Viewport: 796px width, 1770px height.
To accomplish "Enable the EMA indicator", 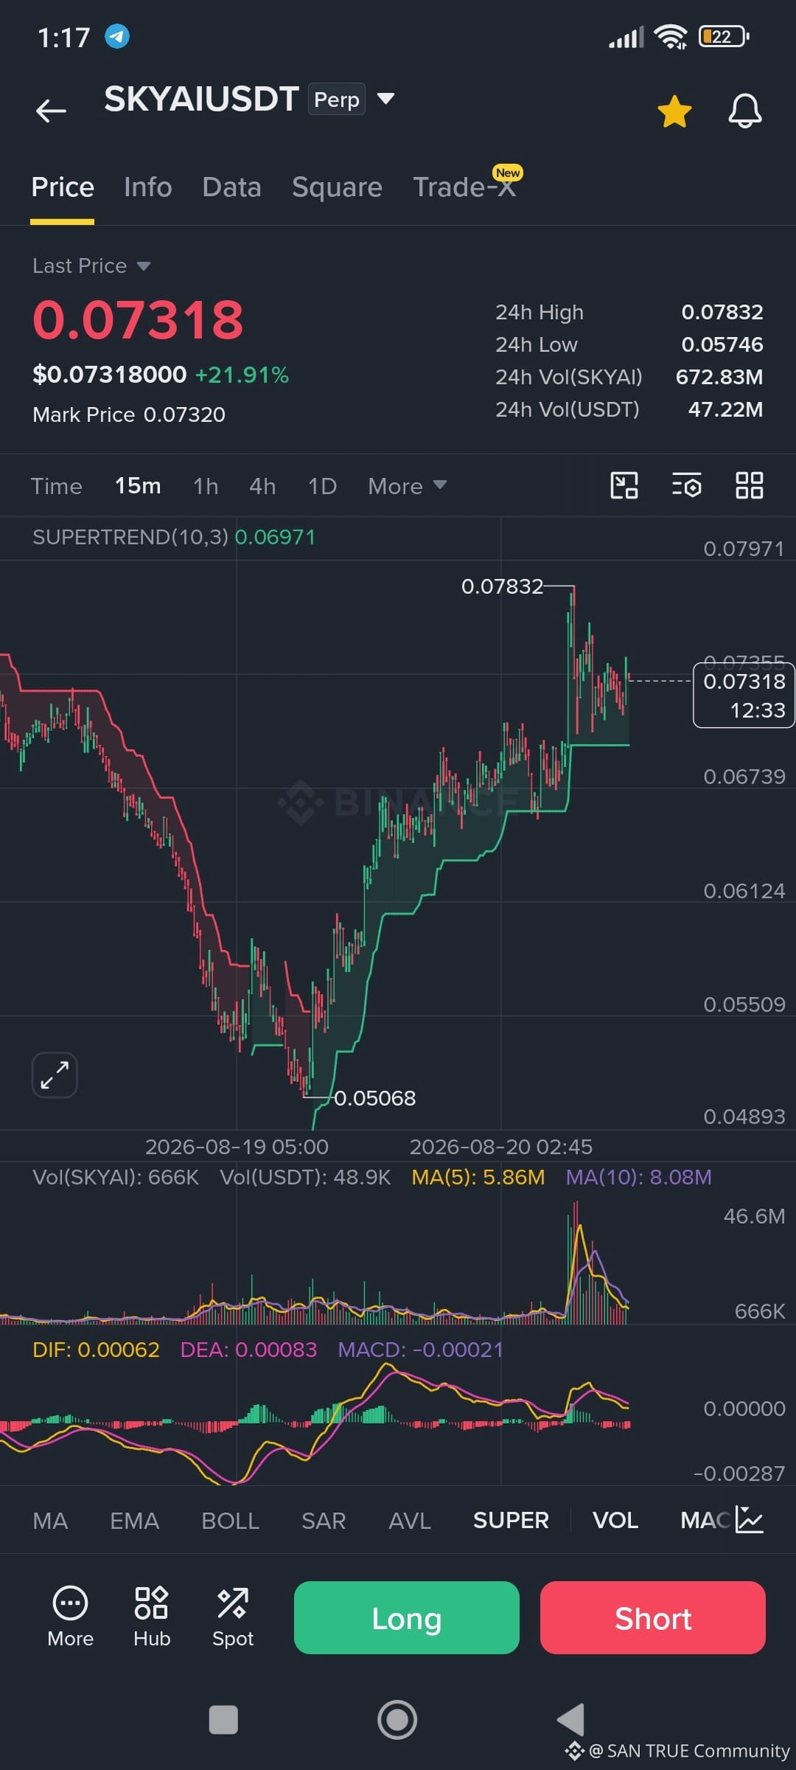I will (134, 1520).
